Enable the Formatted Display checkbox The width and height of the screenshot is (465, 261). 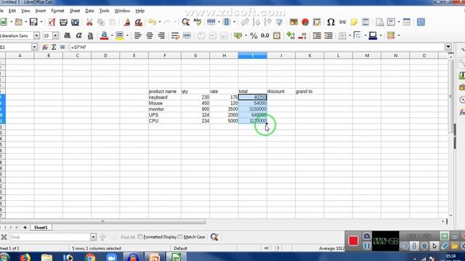click(140, 237)
